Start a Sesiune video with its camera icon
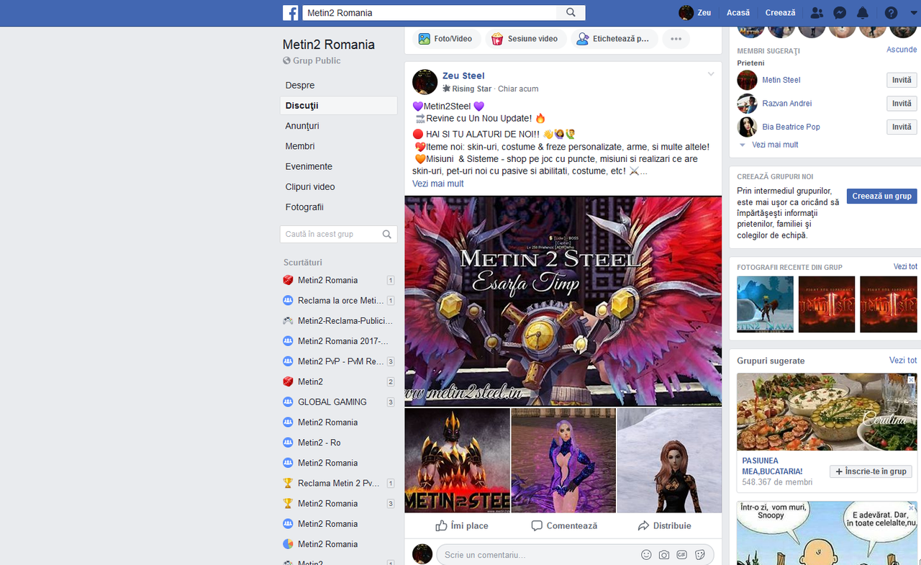The height and width of the screenshot is (565, 921). click(x=497, y=39)
